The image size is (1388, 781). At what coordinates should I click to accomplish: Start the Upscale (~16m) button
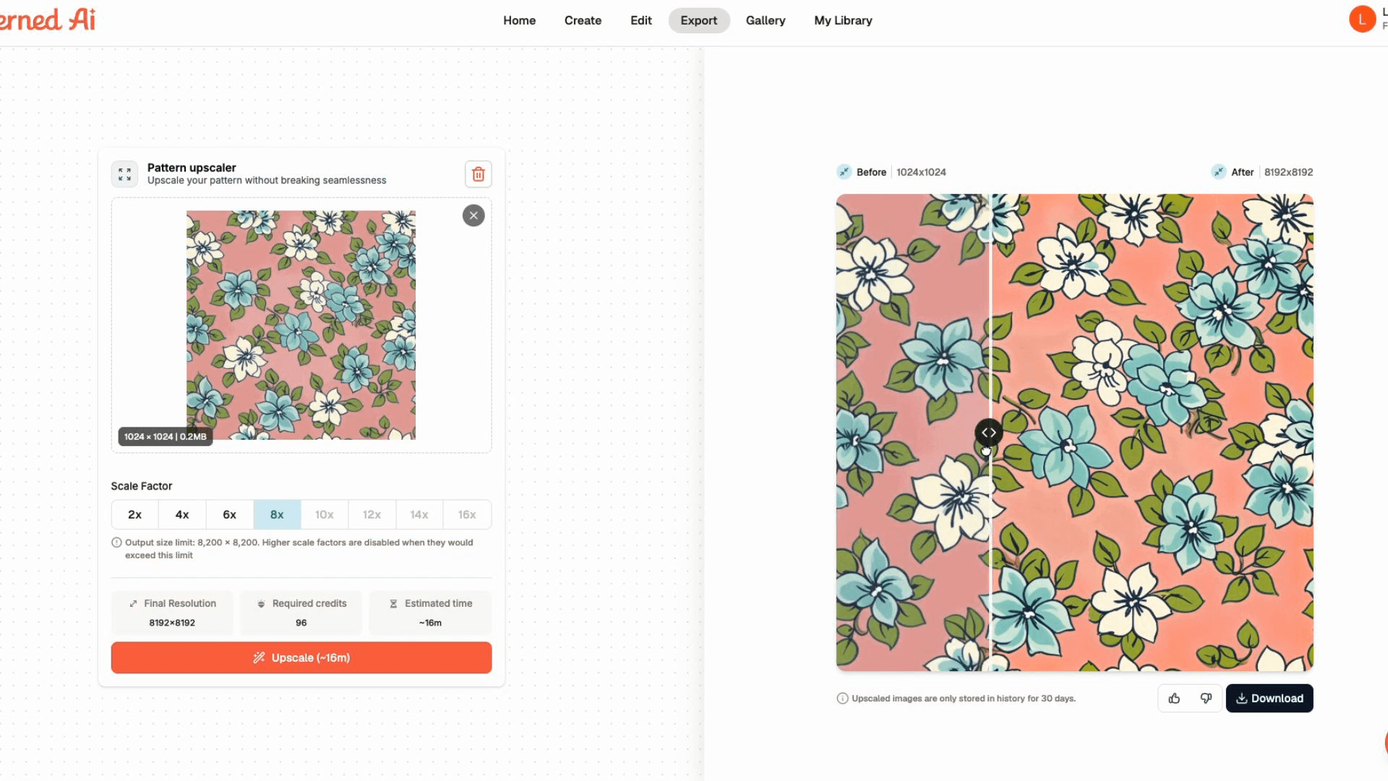[x=301, y=658]
